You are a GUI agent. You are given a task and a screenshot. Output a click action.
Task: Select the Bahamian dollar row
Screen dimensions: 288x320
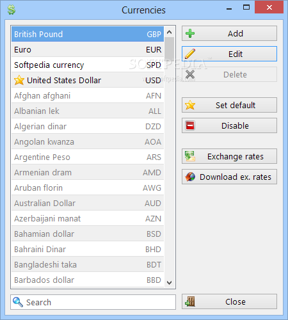[88, 234]
